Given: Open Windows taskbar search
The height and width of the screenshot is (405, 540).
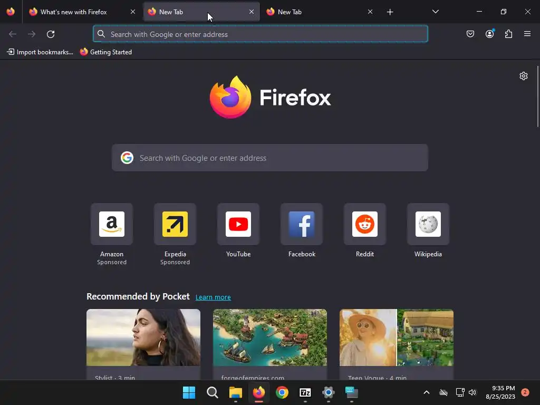Looking at the screenshot, I should click(x=212, y=392).
